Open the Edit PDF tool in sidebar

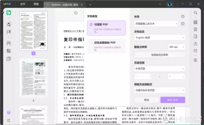(x=9, y=32)
